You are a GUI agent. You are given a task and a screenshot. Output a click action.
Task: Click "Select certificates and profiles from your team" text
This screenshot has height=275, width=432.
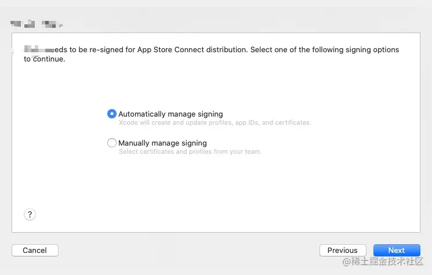coord(190,152)
